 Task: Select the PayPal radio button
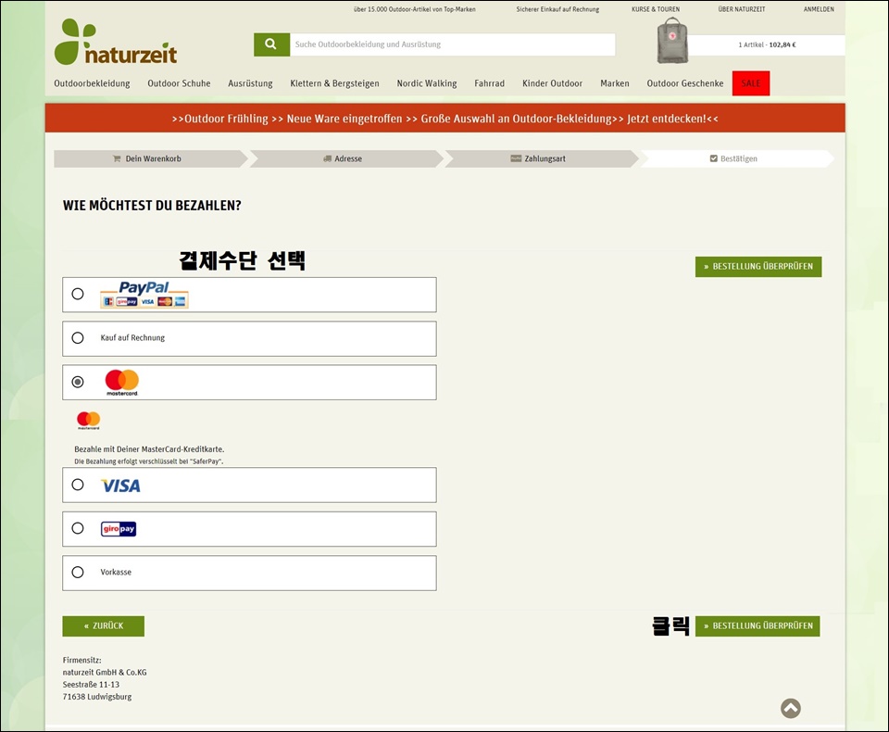(78, 294)
